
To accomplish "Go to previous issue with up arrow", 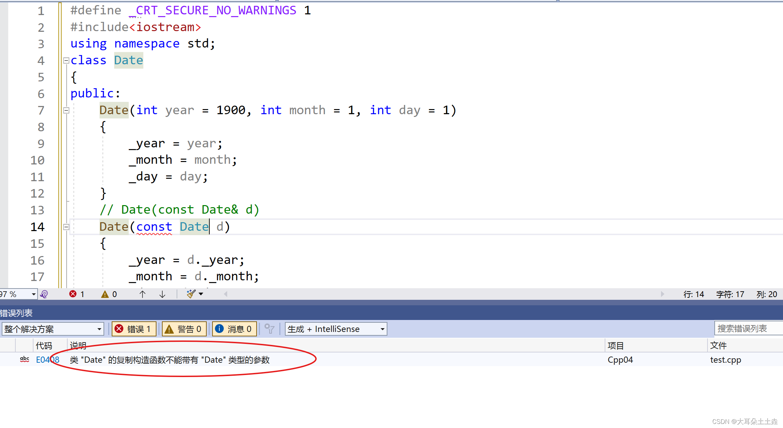I will point(142,294).
